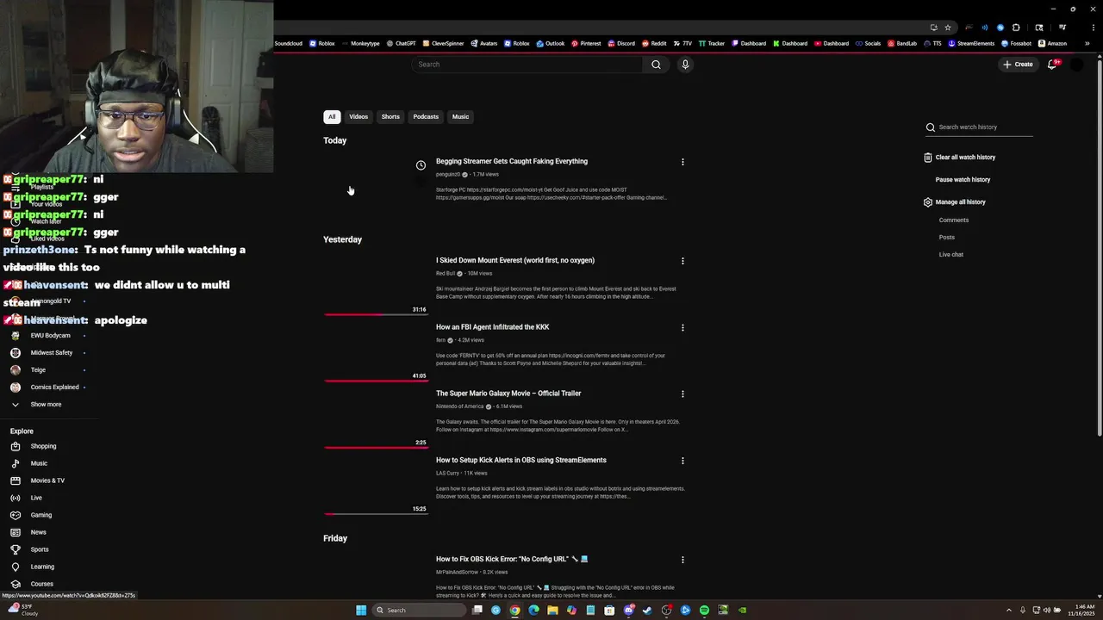Open the account avatar menu
Screen dimensions: 1103x620
coord(1076,65)
